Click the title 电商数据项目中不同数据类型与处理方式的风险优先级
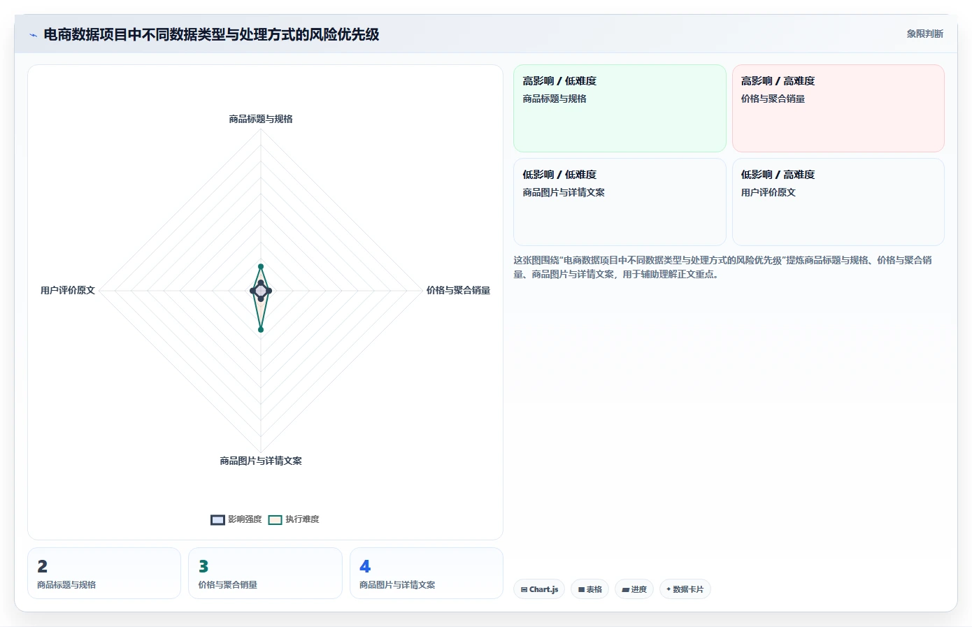 (211, 34)
